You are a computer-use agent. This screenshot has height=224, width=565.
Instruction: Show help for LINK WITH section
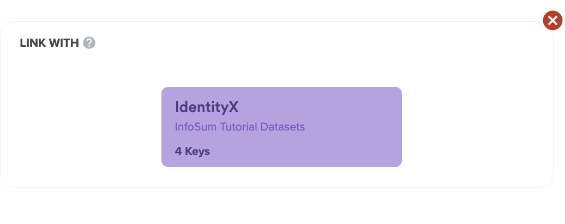tap(89, 43)
